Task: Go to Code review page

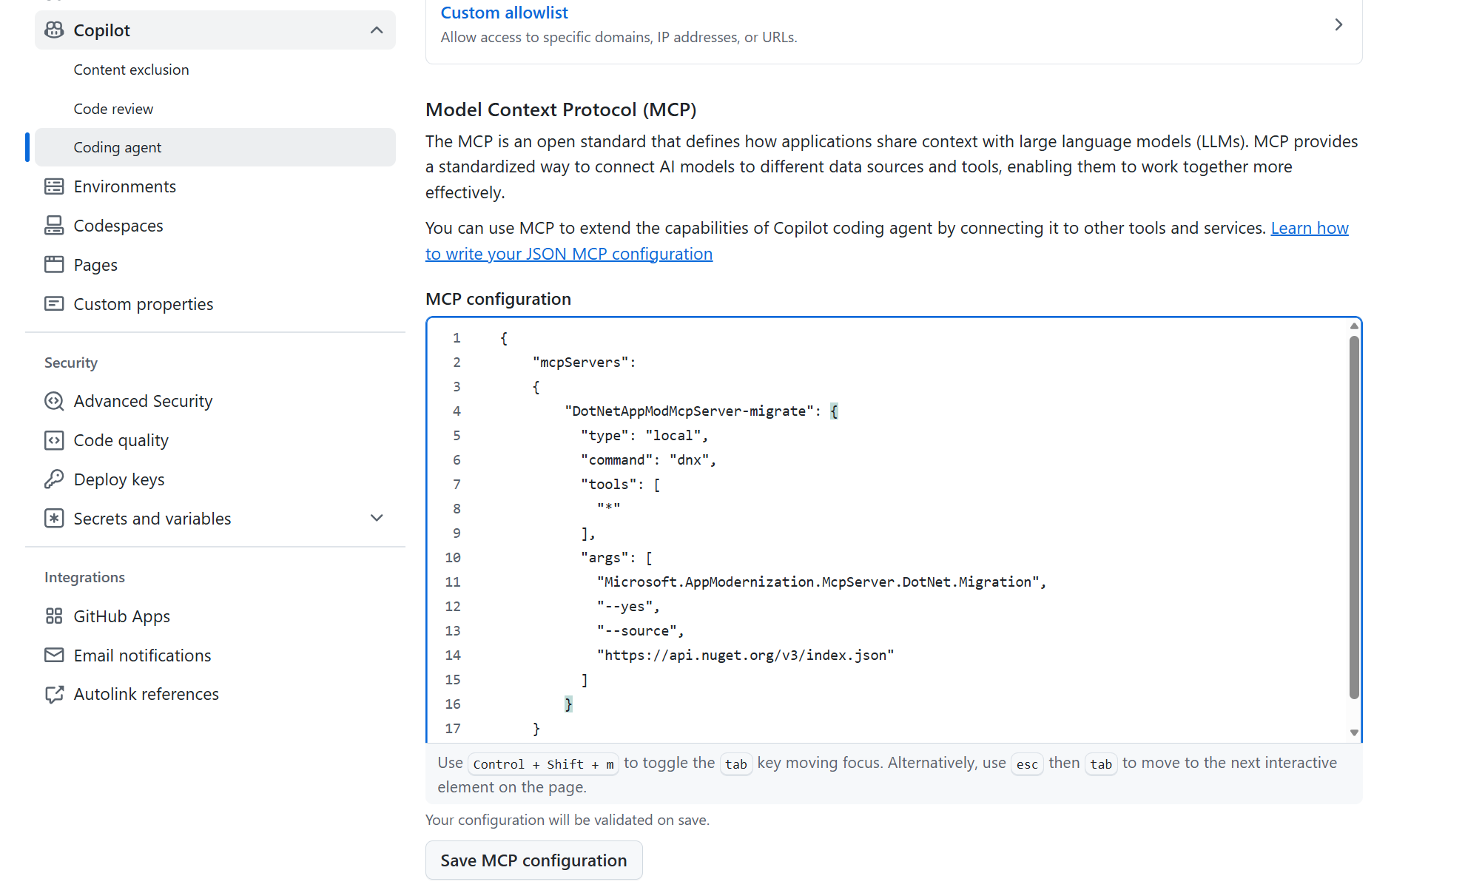Action: (113, 109)
